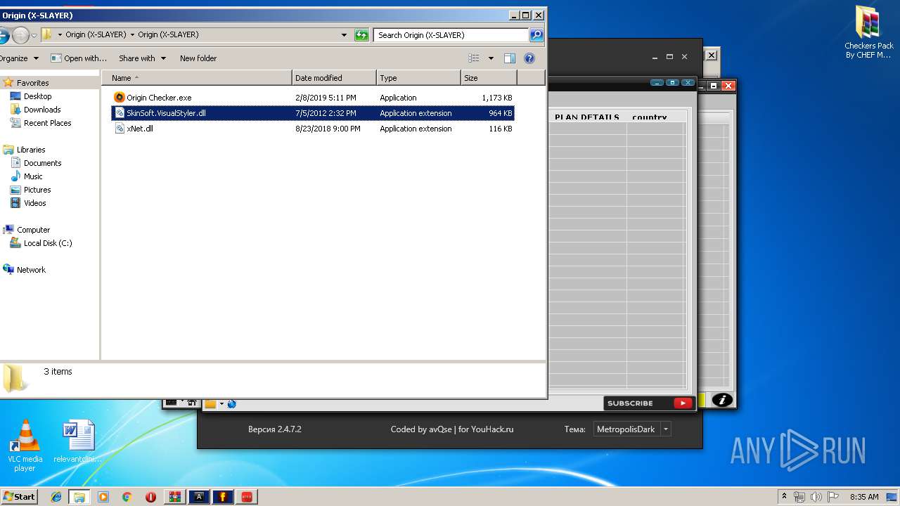Viewport: 900px width, 506px height.
Task: Open Desktop in the navigation pane
Action: [x=37, y=96]
